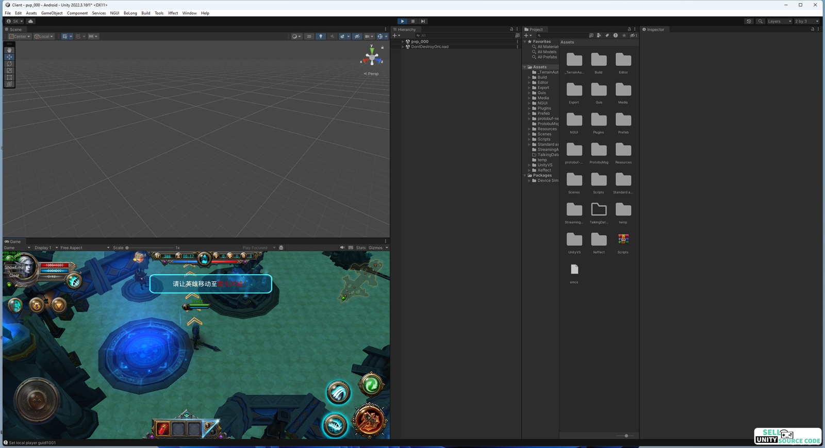Click the Project search by type icon
The image size is (825, 448).
pyautogui.click(x=599, y=36)
